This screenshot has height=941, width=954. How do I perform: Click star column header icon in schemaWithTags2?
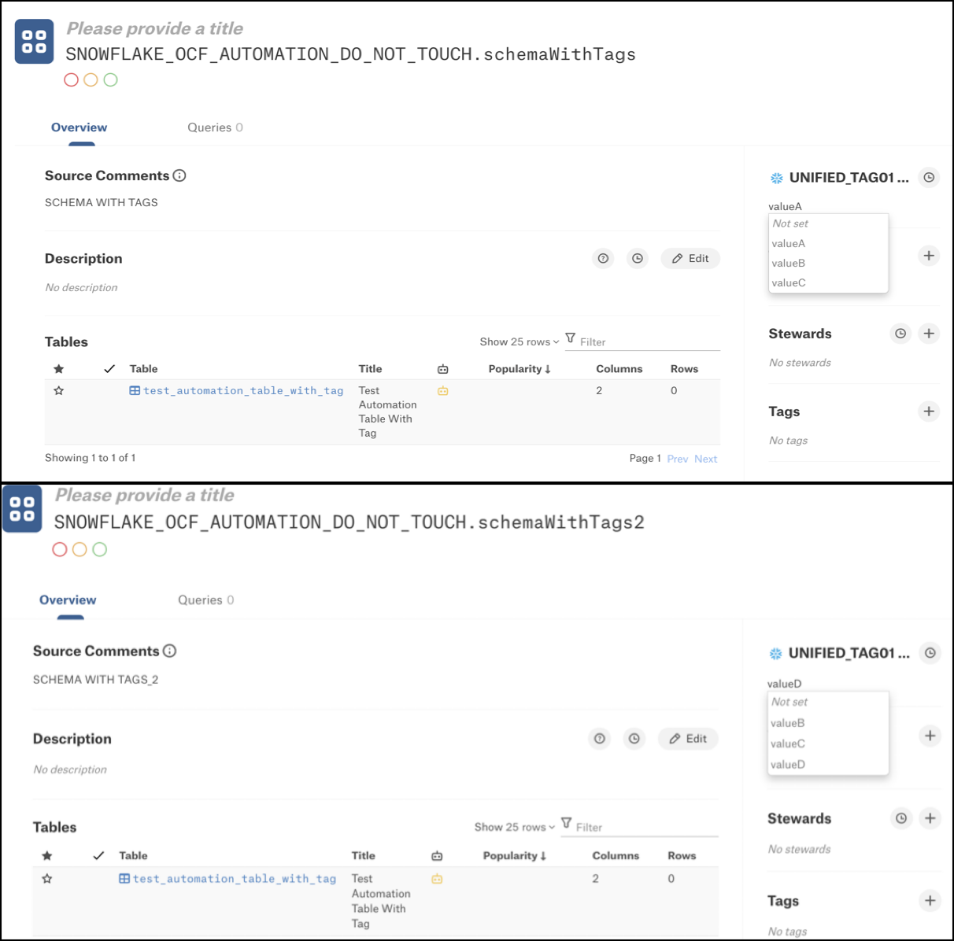(47, 855)
